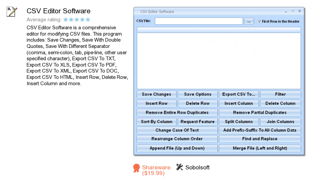313x185 pixels.
Task: Click Append File (Up and Down)
Action: (177, 148)
